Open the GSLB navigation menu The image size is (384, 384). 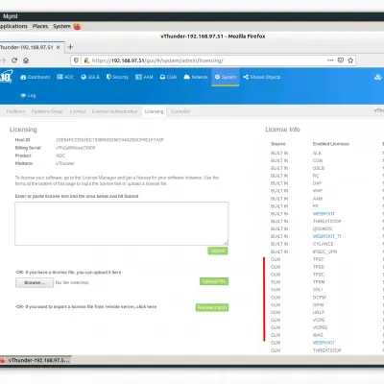90,77
